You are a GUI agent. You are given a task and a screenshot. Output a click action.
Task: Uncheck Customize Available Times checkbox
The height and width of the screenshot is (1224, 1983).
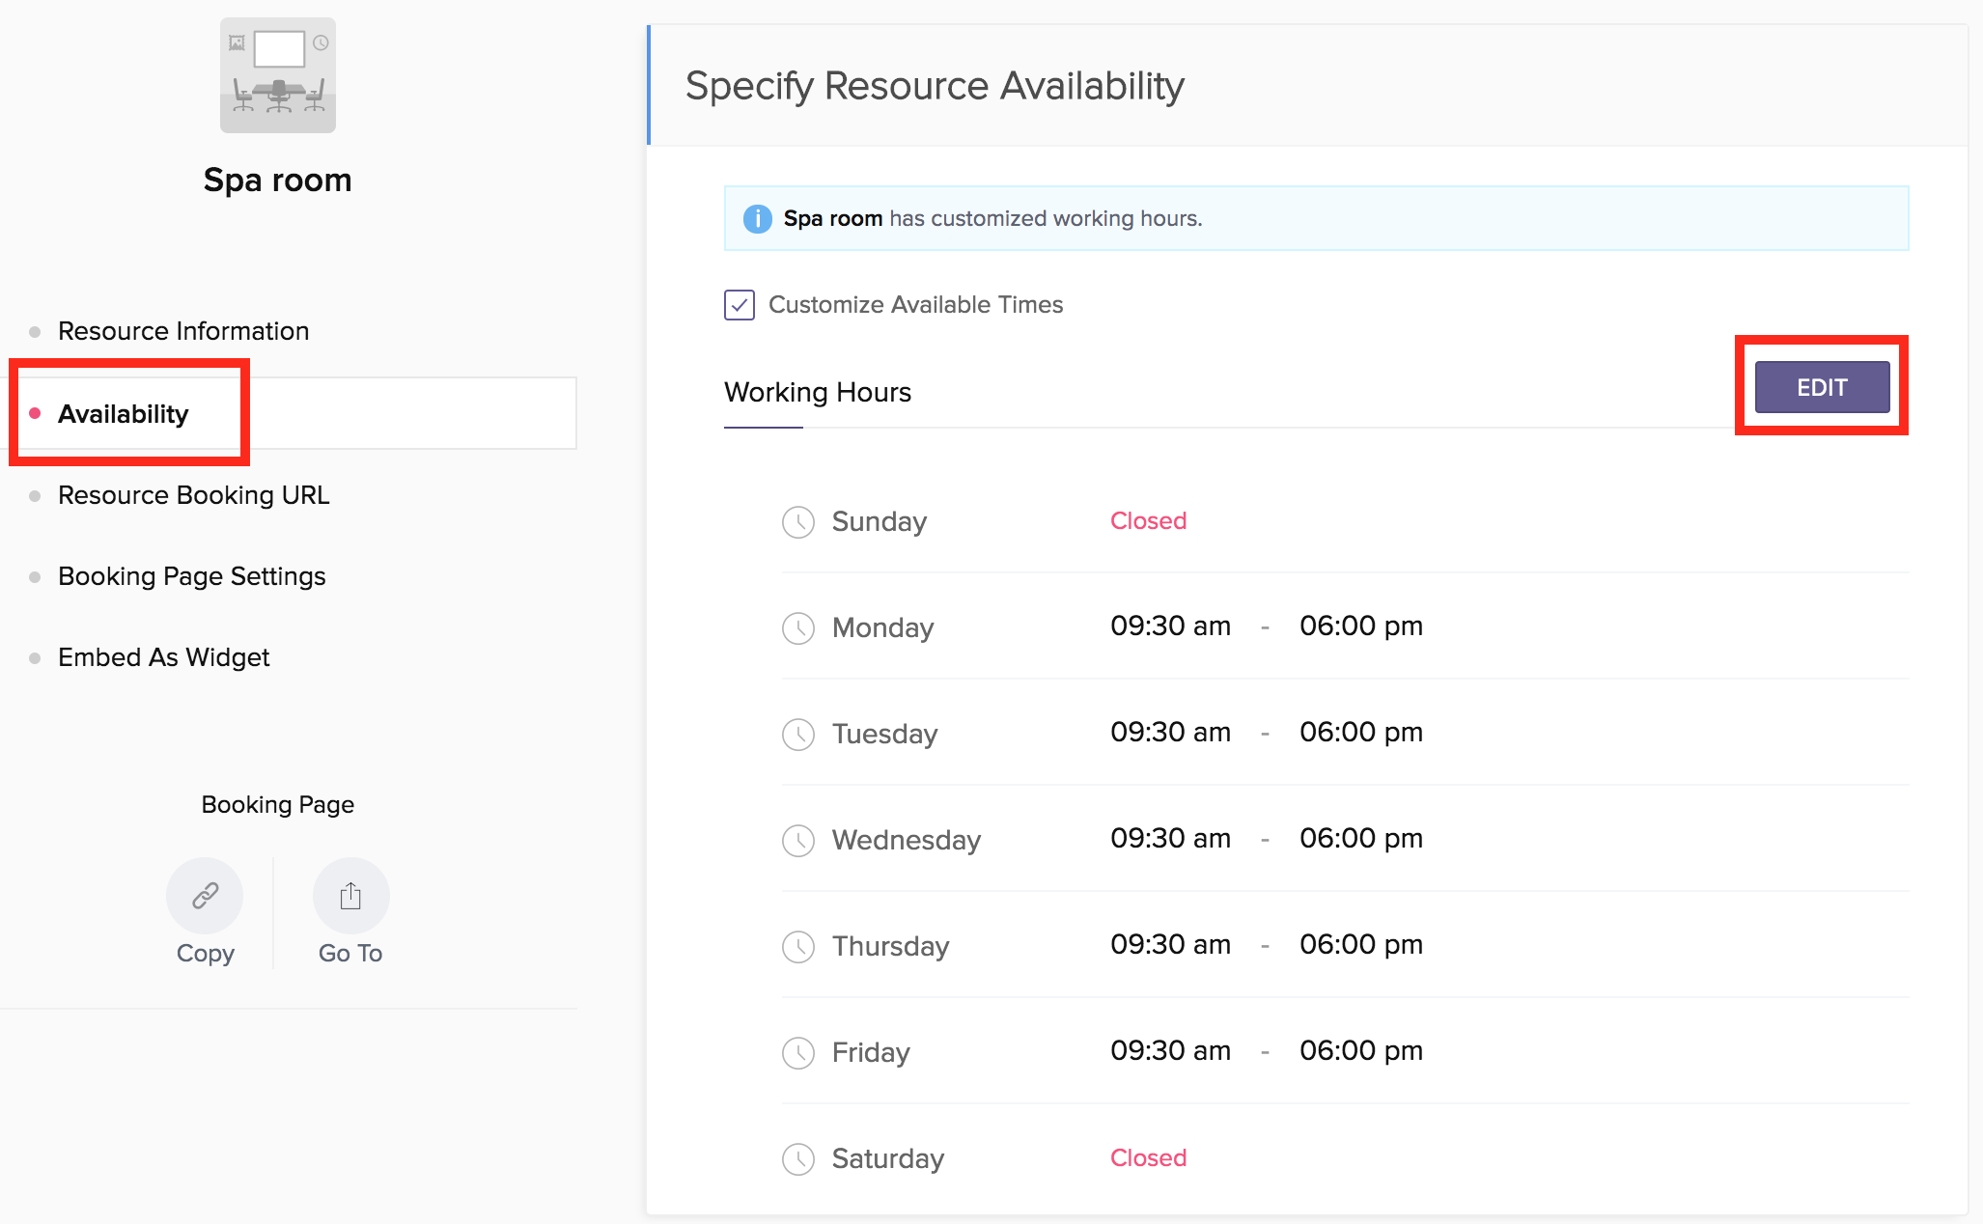coord(740,305)
